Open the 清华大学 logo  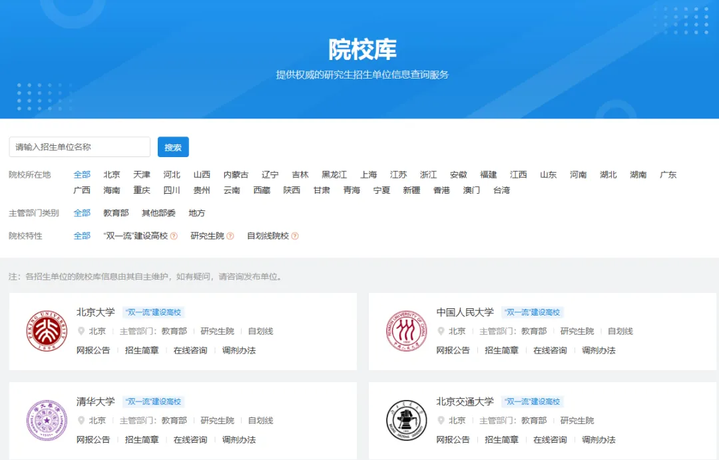tap(47, 420)
